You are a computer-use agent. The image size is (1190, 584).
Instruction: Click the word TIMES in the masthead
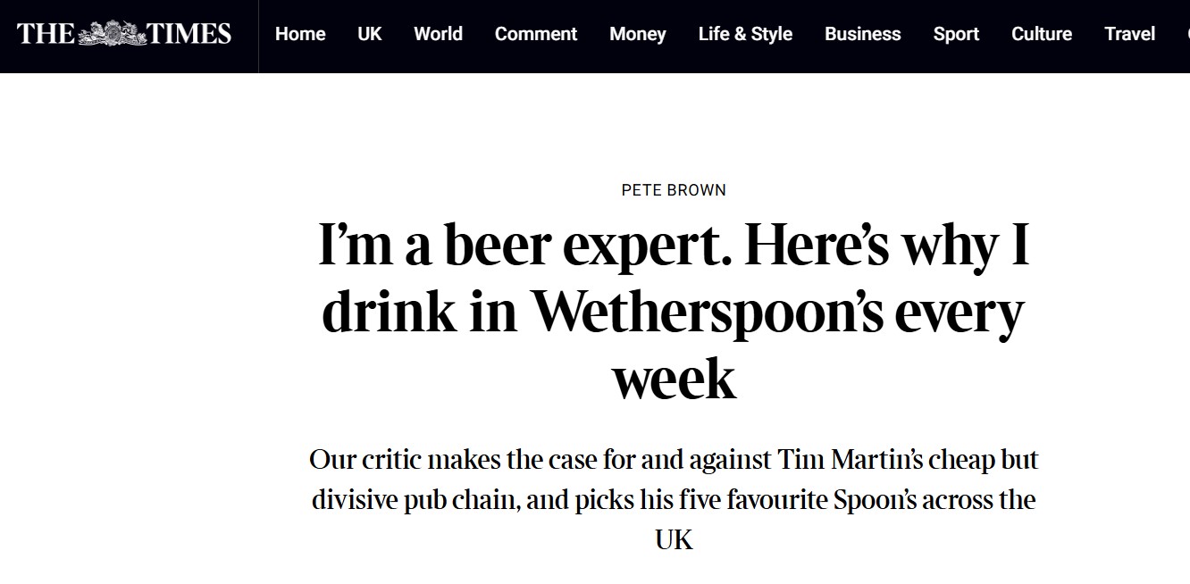pyautogui.click(x=189, y=34)
